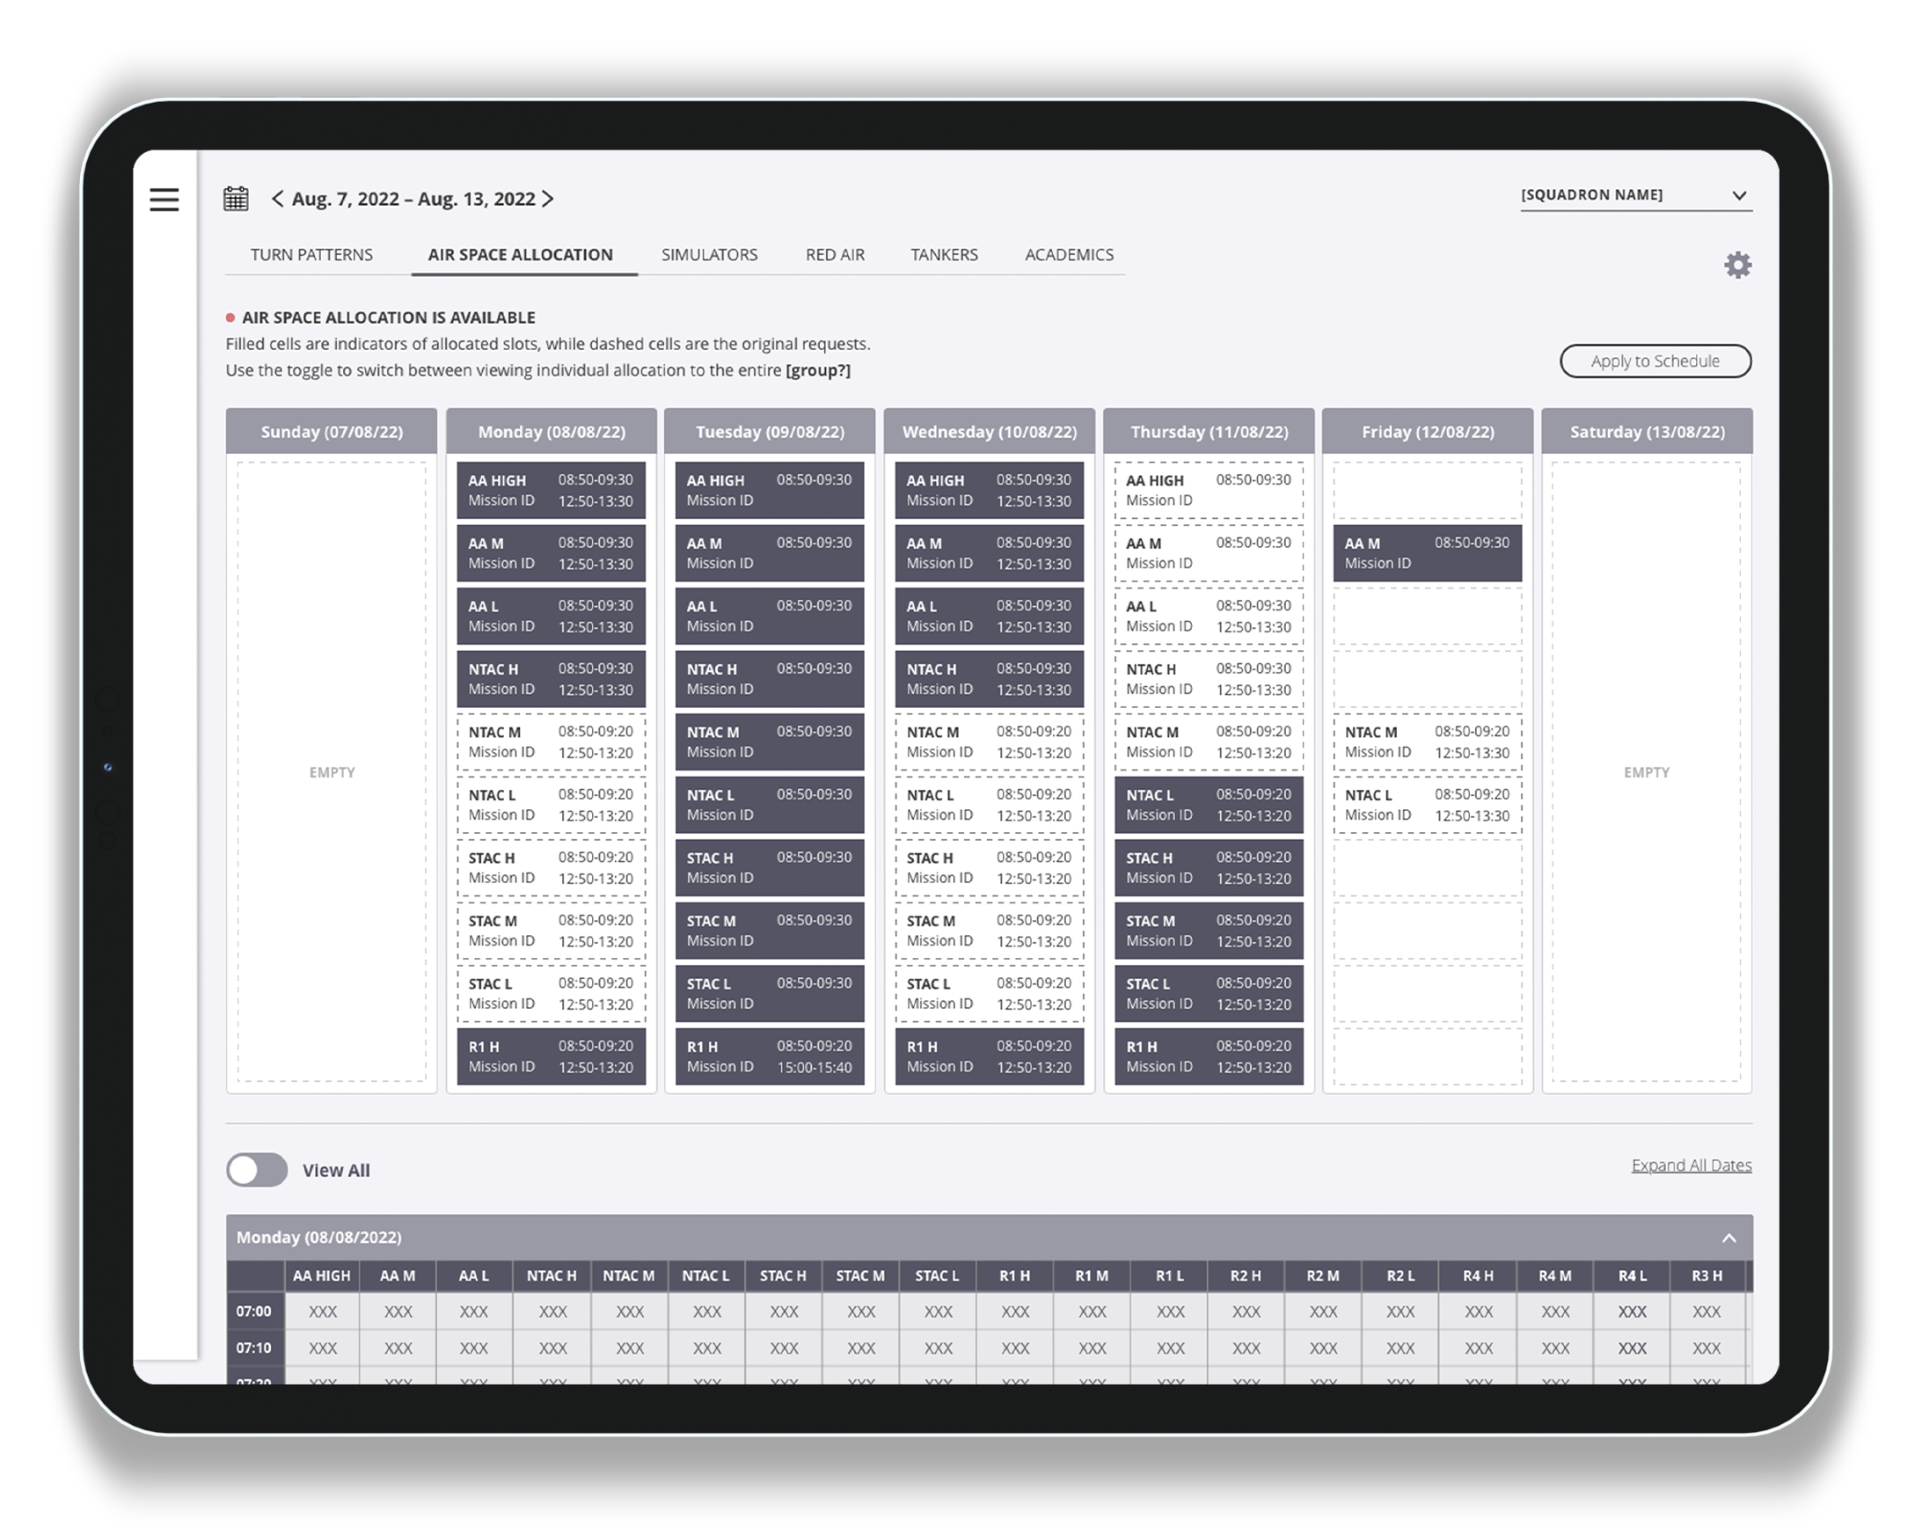Click the Expand All Dates link
This screenshot has width=1922, height=1534.
pyautogui.click(x=1691, y=1165)
